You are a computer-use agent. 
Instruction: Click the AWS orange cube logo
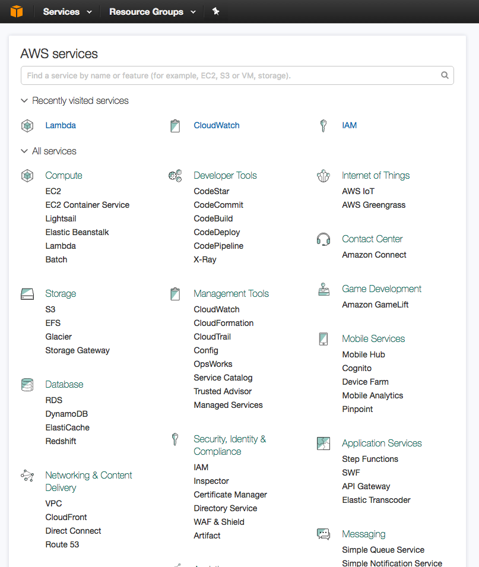click(x=17, y=11)
